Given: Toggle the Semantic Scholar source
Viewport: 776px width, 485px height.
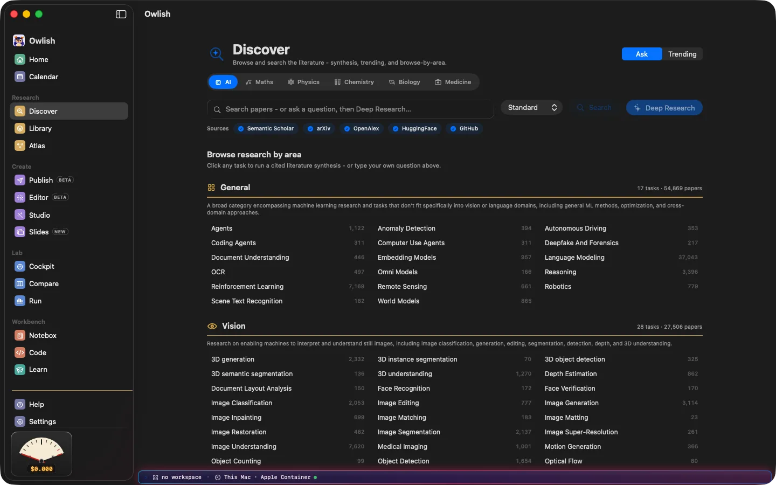Looking at the screenshot, I should (x=266, y=128).
